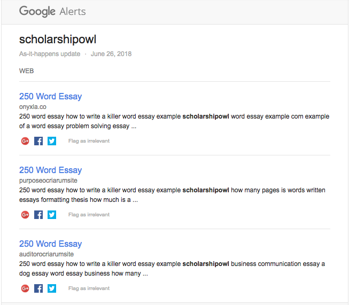Share purposeocriarumsite result on Google+

25,215
